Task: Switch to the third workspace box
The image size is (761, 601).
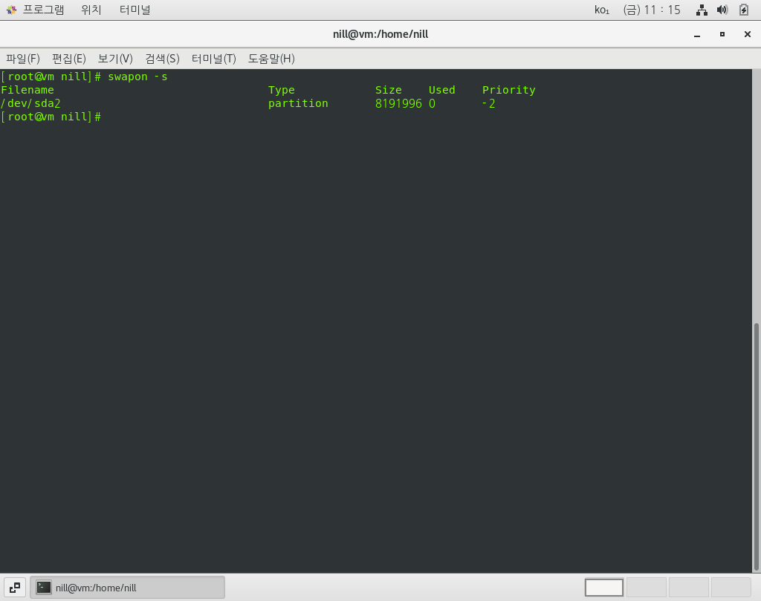Action: (x=689, y=588)
